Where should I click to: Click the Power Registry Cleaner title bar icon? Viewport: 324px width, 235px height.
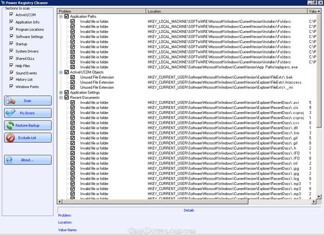(x=3, y=3)
